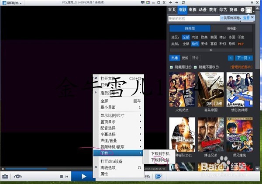
Task: Filter genre by 科幻
Action: (x=223, y=44)
